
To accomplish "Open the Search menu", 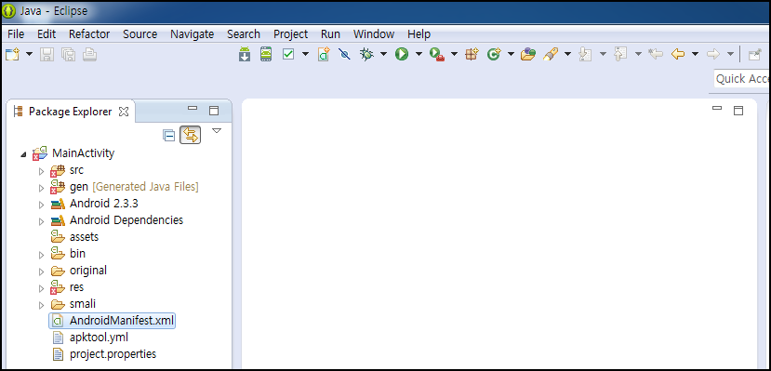I will pyautogui.click(x=244, y=33).
